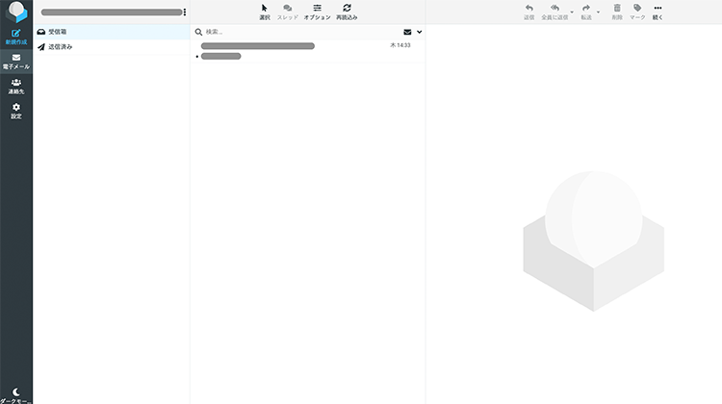Click the 再読込み refresh icon

[347, 12]
